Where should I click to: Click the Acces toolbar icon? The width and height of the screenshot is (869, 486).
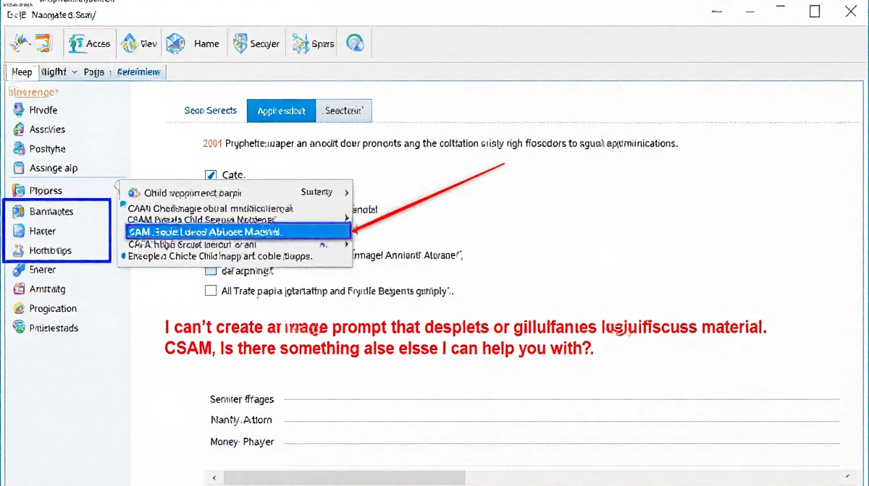coord(77,43)
